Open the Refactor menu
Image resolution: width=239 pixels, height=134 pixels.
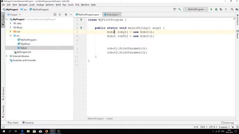pos(50,5)
